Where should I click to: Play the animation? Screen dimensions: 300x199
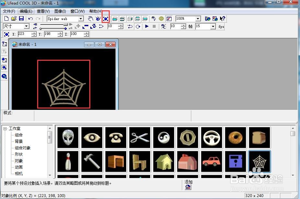(x=147, y=26)
